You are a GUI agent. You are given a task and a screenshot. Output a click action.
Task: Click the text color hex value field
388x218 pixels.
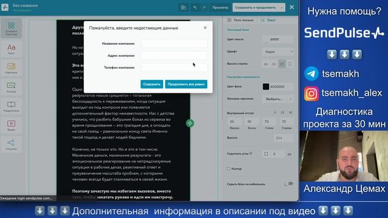click(281, 39)
